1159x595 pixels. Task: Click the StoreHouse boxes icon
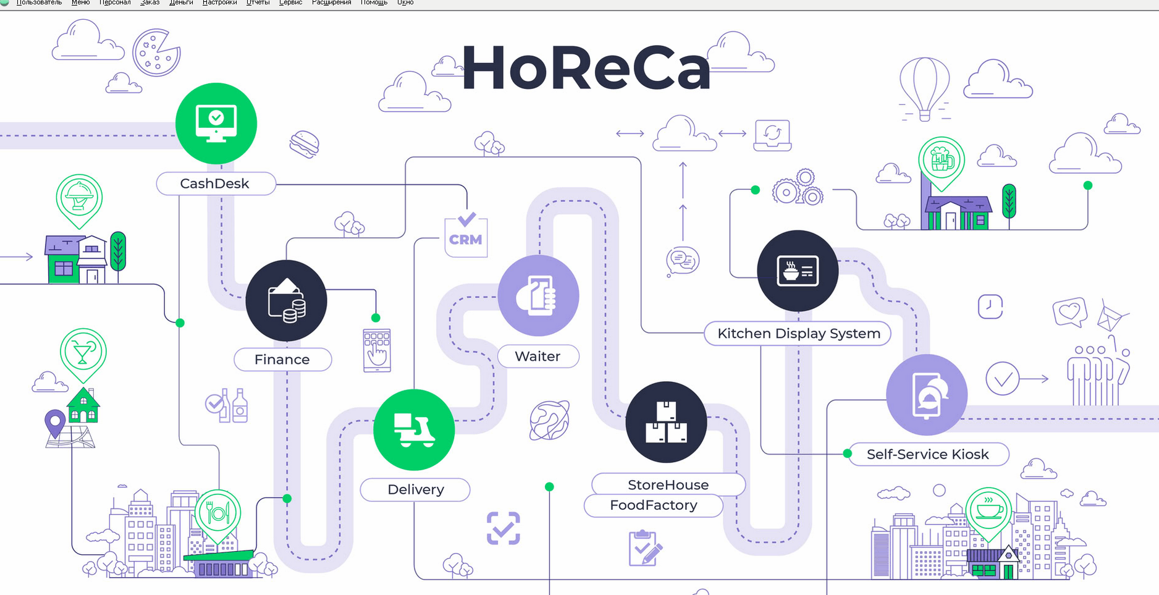pyautogui.click(x=666, y=422)
